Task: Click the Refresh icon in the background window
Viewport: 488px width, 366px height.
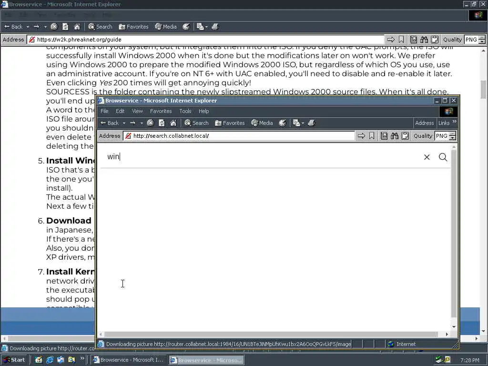Action: [65, 27]
